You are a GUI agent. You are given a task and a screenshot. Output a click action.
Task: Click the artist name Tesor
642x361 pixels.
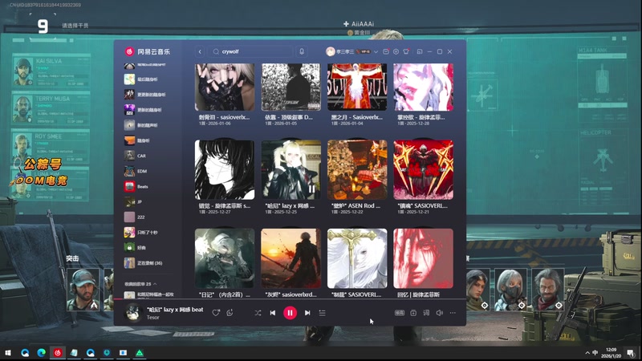tap(152, 317)
